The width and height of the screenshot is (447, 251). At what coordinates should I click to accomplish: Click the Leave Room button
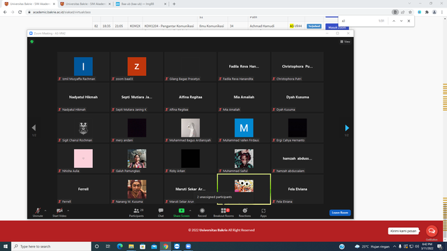[x=340, y=213]
